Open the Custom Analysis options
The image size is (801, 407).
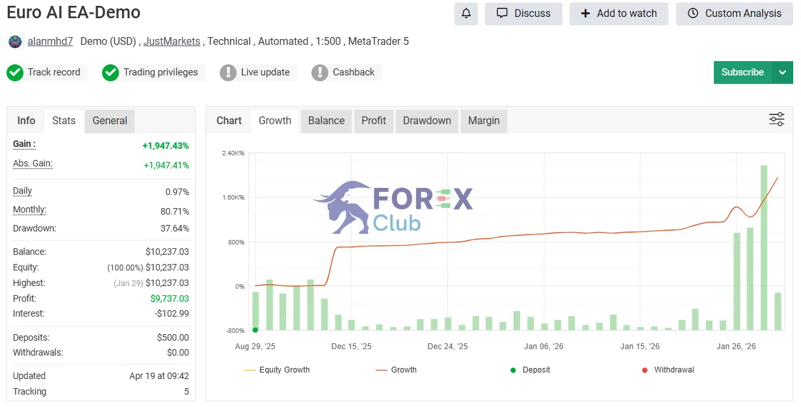coord(735,14)
